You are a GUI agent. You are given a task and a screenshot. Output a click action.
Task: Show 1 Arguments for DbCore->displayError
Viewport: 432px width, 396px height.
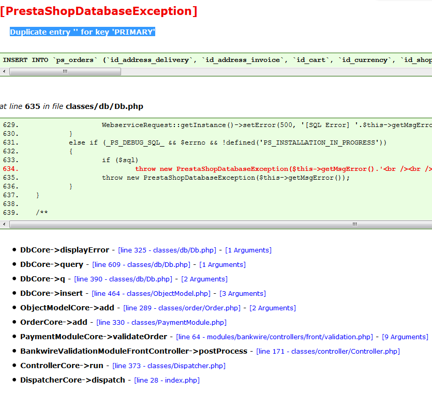pos(248,250)
